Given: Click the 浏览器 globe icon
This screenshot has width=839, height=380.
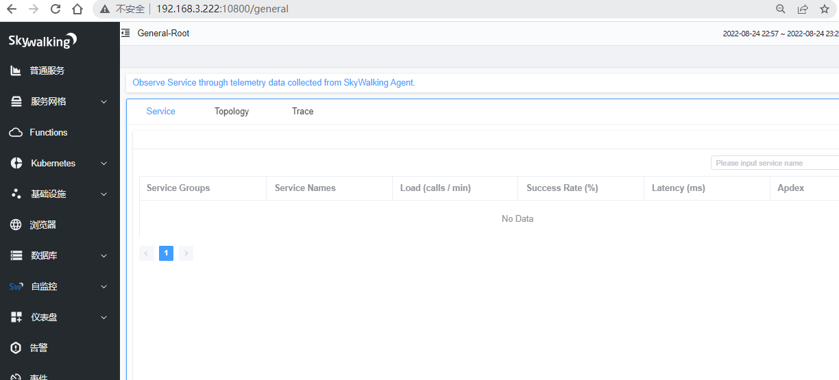Looking at the screenshot, I should [16, 225].
